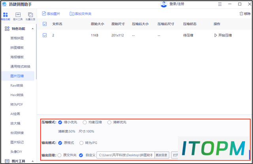Open 头像DIY in sidebar
Viewport: 253px width, 164px height.
(16, 152)
